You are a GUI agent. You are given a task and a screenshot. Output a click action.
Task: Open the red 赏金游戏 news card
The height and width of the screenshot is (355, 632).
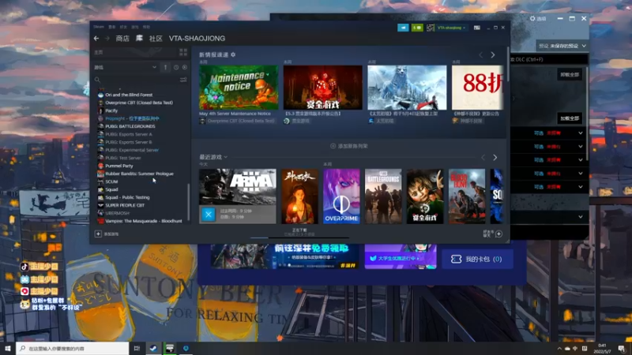click(323, 88)
